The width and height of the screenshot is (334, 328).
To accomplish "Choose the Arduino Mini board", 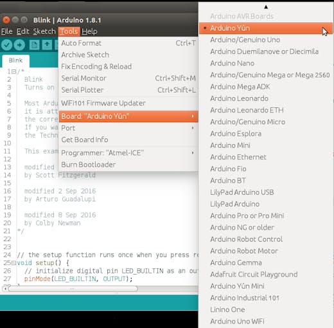I will pyautogui.click(x=266, y=145).
